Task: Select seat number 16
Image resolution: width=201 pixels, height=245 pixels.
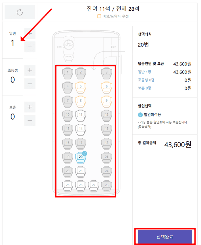Action: tap(67, 143)
